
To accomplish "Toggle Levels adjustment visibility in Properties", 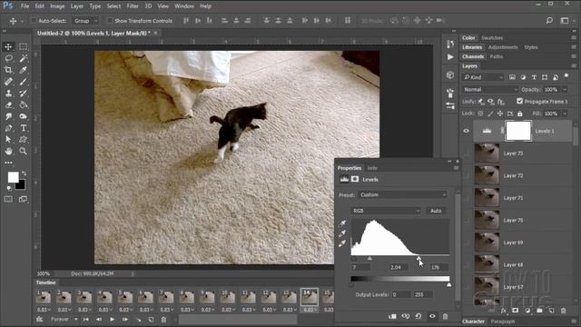I will (x=432, y=316).
